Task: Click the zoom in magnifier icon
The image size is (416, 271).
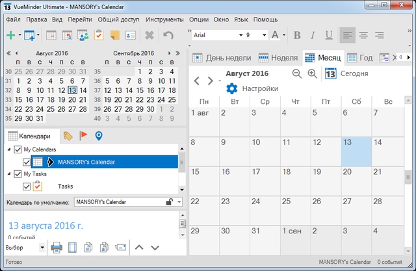Action: click(312, 73)
